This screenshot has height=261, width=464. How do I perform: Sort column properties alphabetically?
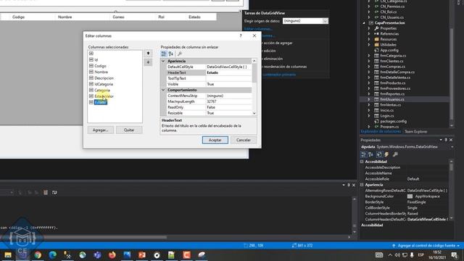(171, 54)
